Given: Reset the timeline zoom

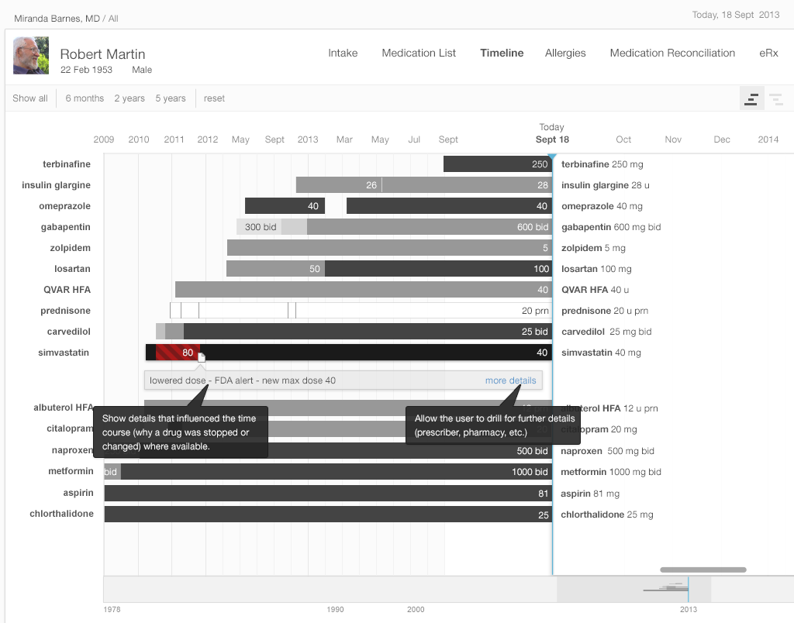Looking at the screenshot, I should point(214,98).
